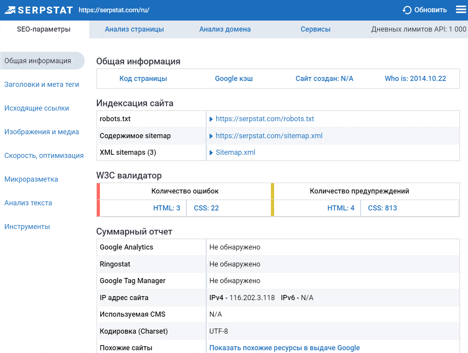Click the IPv6 - N/A value

[x=297, y=297]
